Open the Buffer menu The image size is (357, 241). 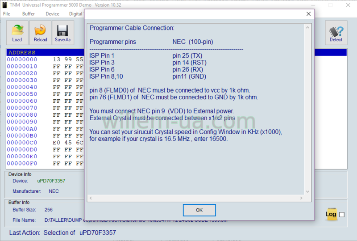pos(29,14)
